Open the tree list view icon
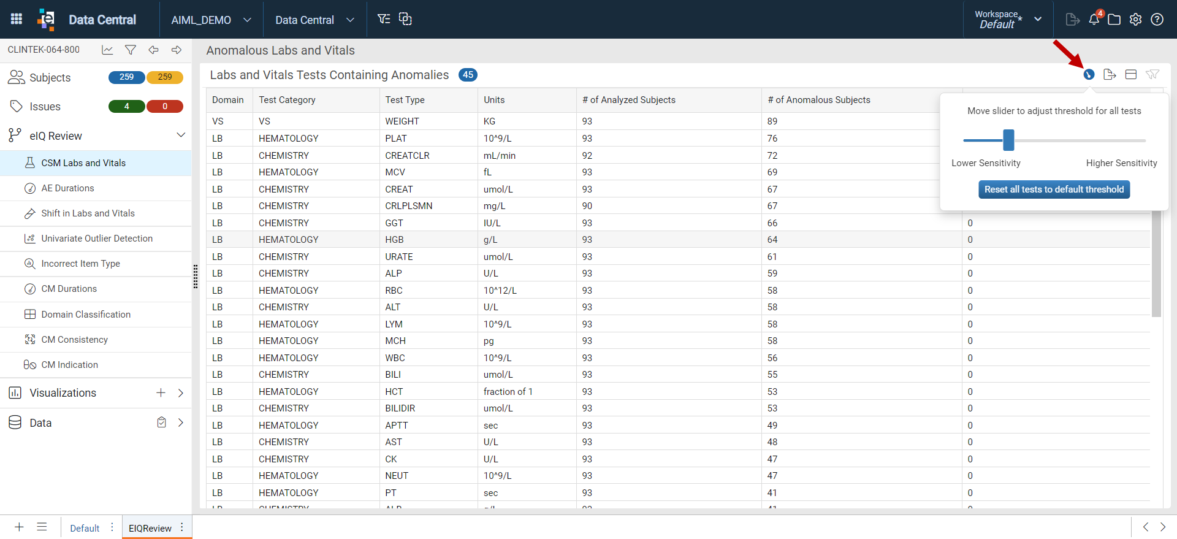1177x539 pixels. (x=384, y=19)
